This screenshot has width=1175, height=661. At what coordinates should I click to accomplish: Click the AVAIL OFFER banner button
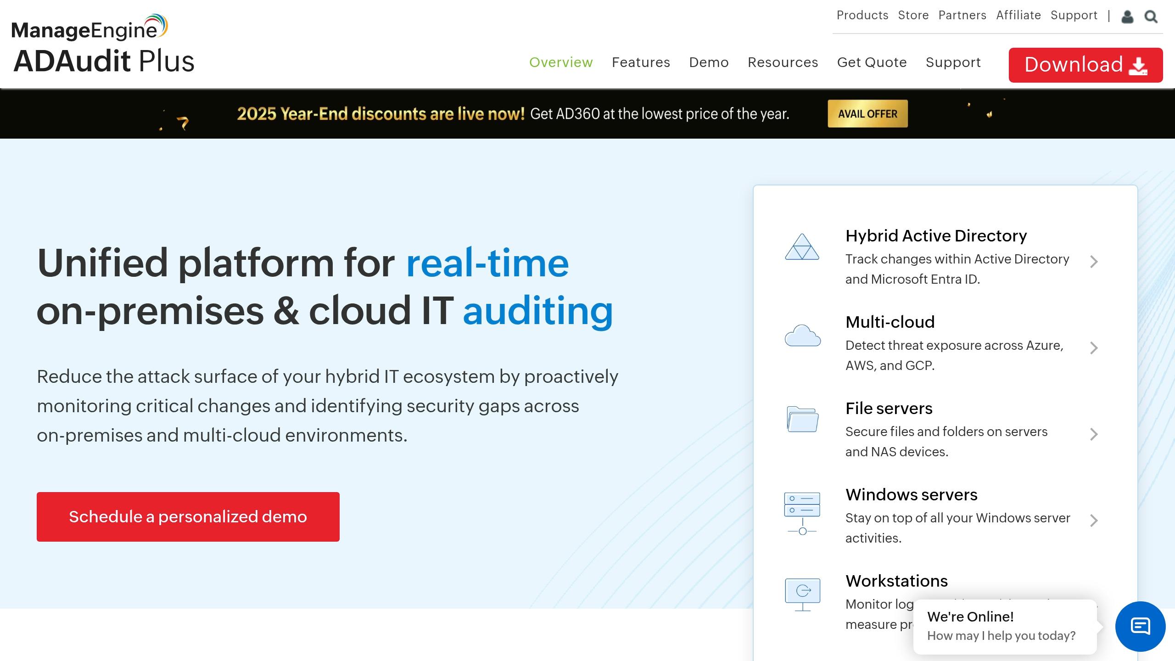pos(867,114)
